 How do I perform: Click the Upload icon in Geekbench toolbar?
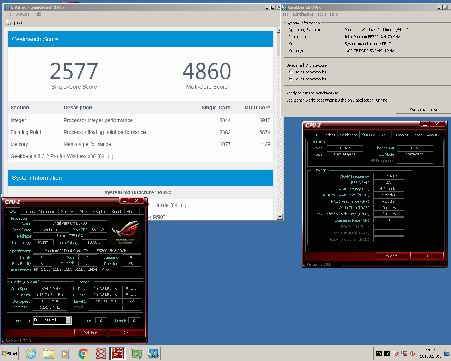pyautogui.click(x=8, y=23)
